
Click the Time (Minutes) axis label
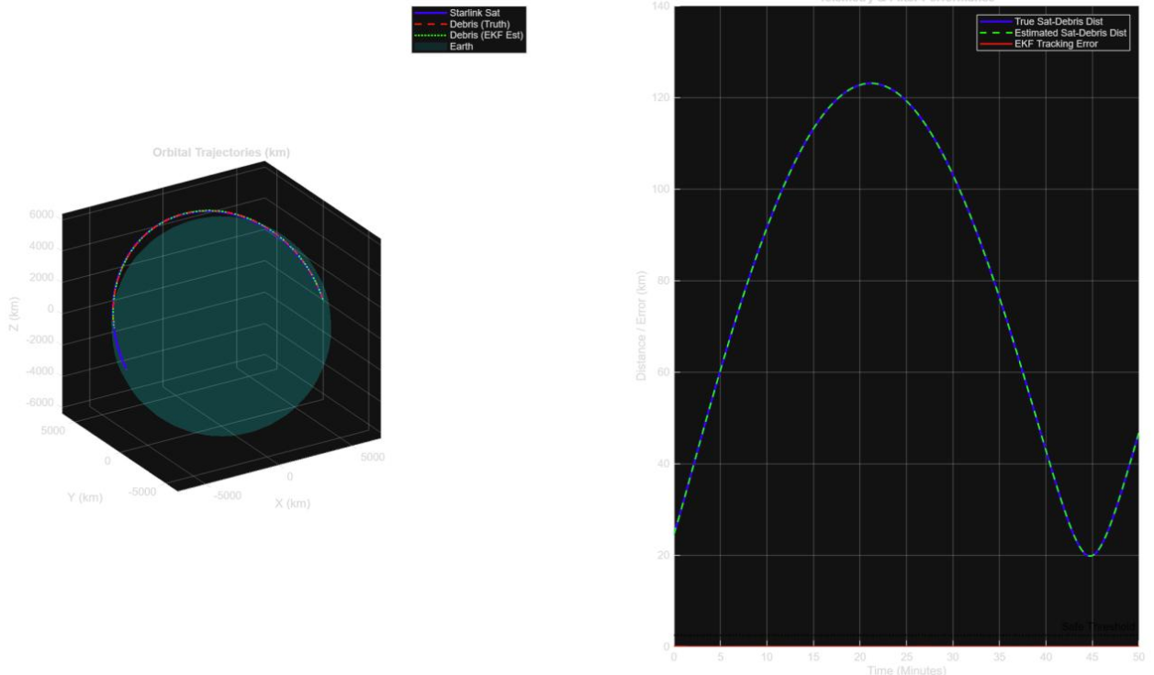pos(906,669)
